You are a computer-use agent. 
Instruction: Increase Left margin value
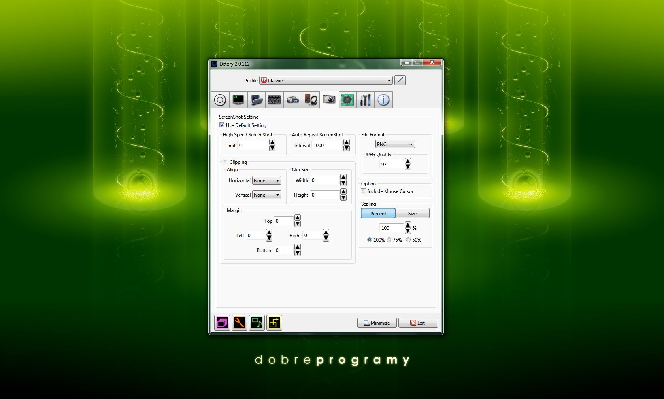(x=269, y=233)
